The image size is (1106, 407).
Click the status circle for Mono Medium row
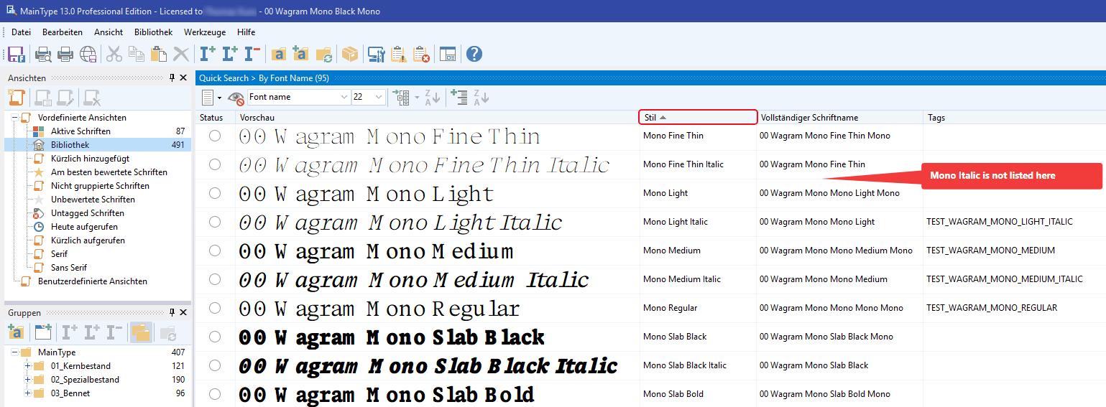215,251
